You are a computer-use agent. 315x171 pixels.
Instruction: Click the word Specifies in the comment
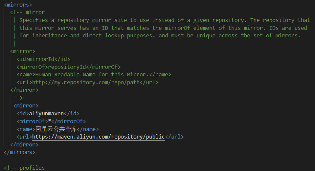coord(34,20)
